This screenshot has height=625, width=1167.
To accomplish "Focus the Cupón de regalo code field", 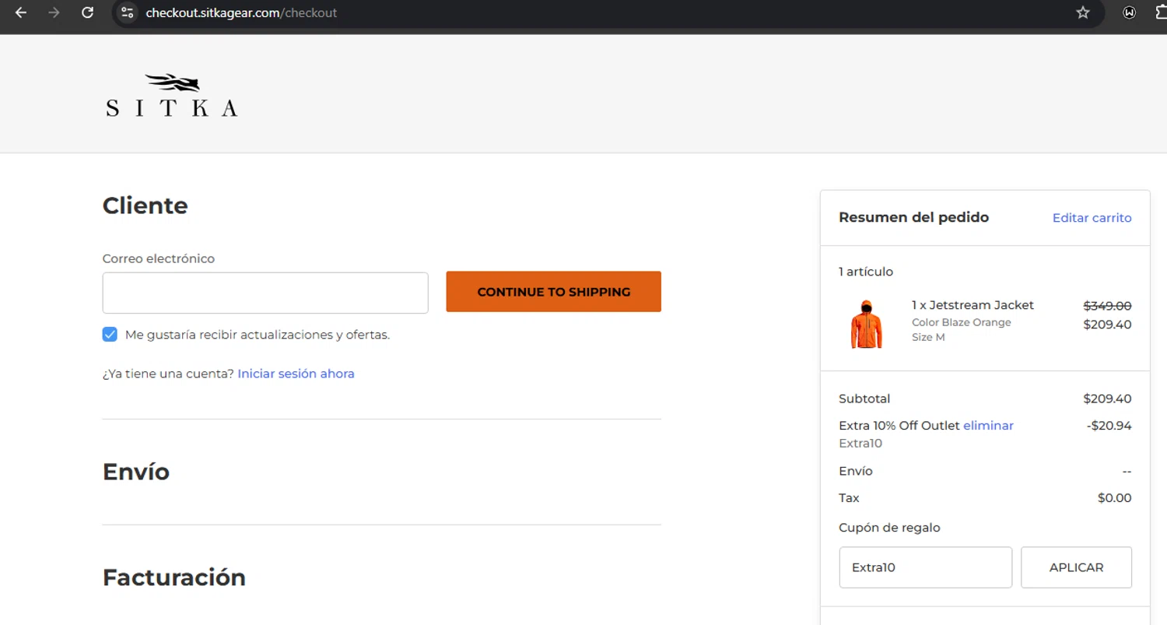I will [x=925, y=567].
